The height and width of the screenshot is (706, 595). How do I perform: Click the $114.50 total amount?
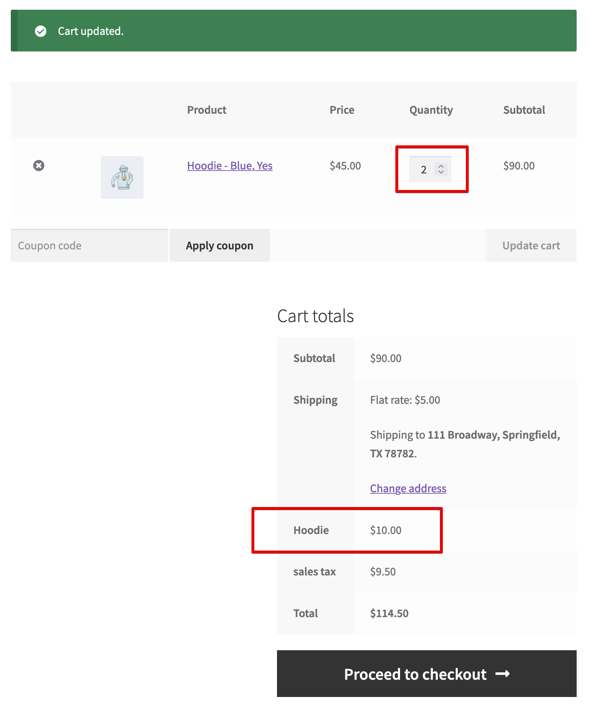(x=389, y=613)
